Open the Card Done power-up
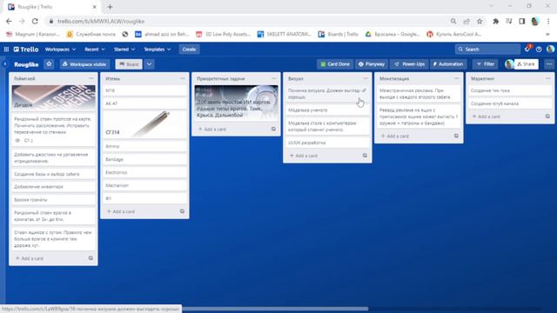 [335, 64]
